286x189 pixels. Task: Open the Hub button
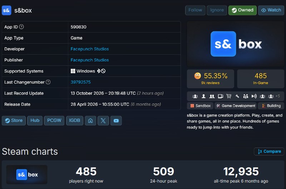coord(35,121)
